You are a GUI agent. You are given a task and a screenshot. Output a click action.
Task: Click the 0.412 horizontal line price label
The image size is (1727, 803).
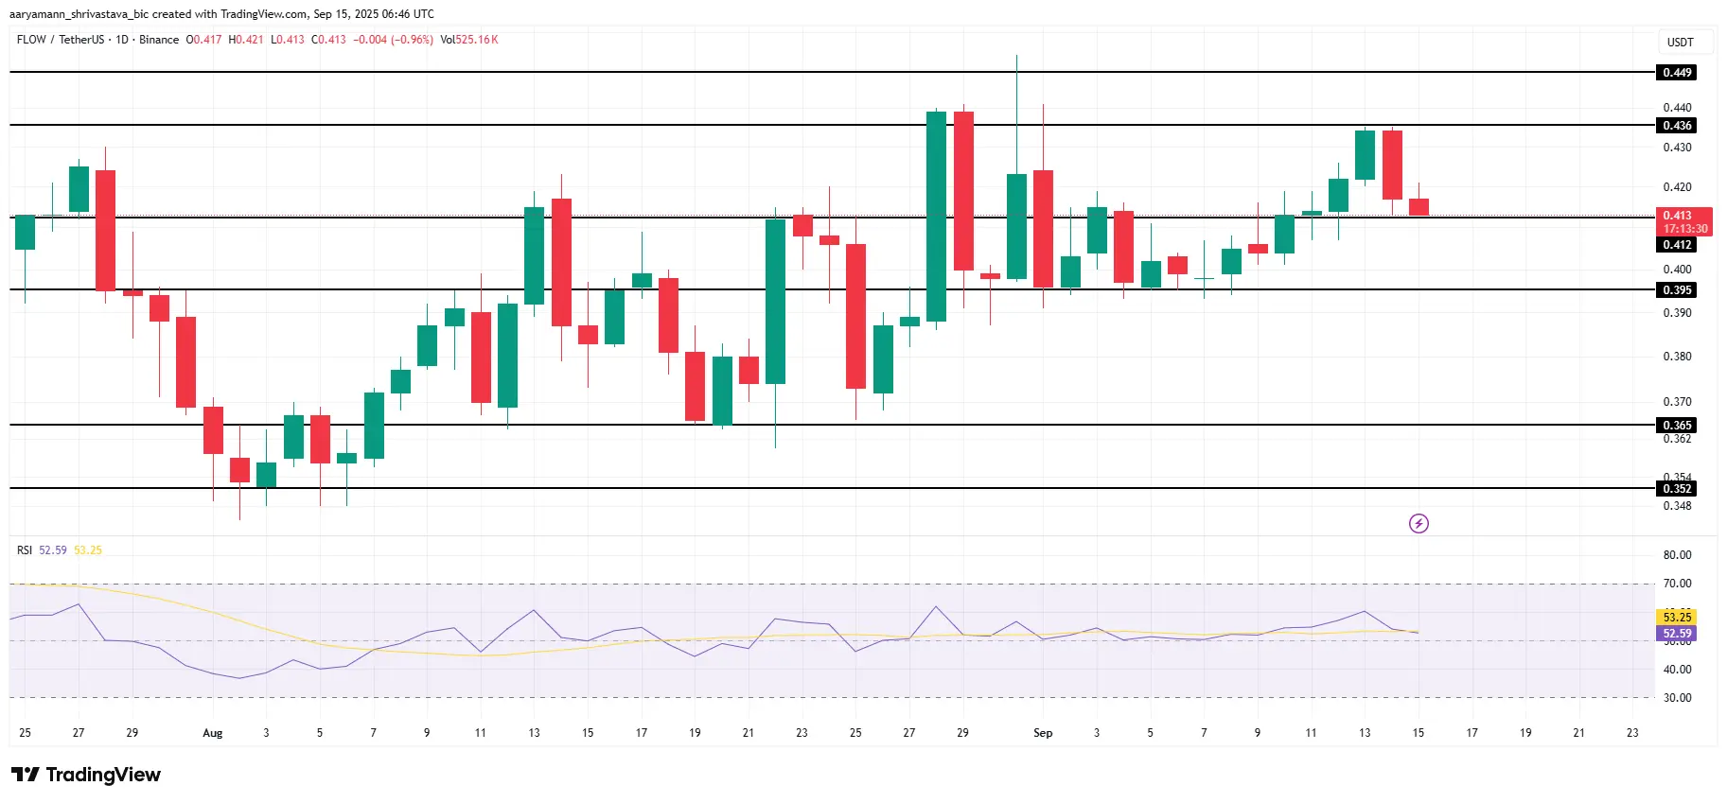[x=1678, y=245]
